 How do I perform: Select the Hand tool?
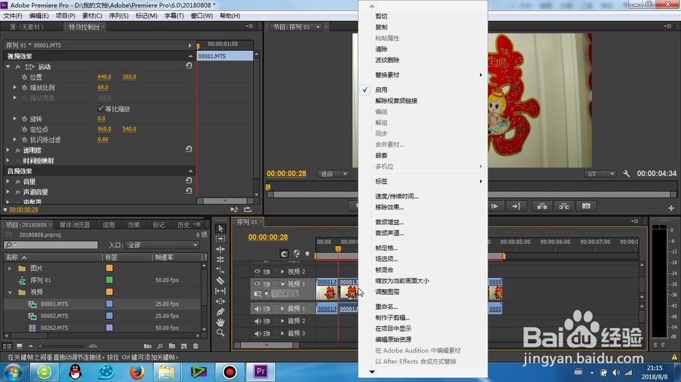click(x=221, y=322)
